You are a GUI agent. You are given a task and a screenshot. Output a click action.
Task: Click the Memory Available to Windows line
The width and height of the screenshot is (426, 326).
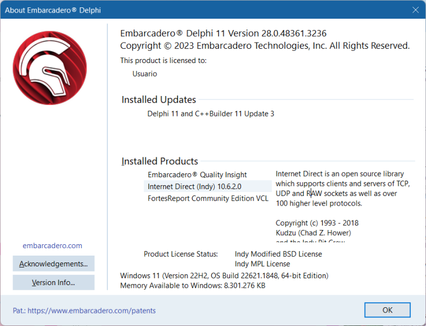[193, 286]
